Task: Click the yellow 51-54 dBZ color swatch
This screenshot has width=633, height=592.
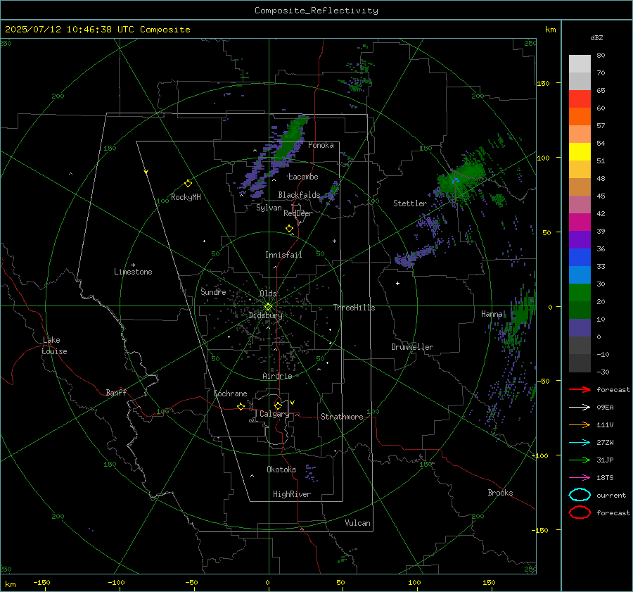Action: (x=580, y=152)
